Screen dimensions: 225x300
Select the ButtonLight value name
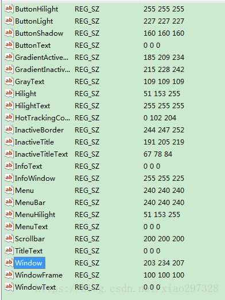pos(34,21)
